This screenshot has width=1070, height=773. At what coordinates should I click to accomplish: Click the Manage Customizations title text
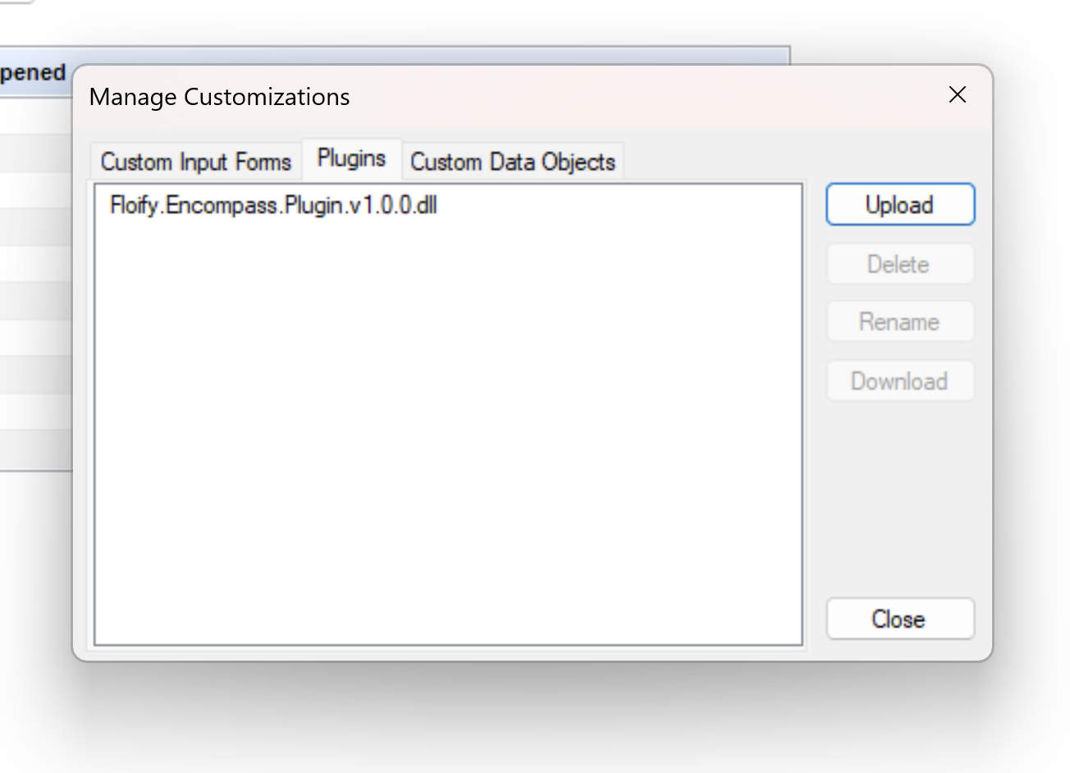click(x=219, y=97)
